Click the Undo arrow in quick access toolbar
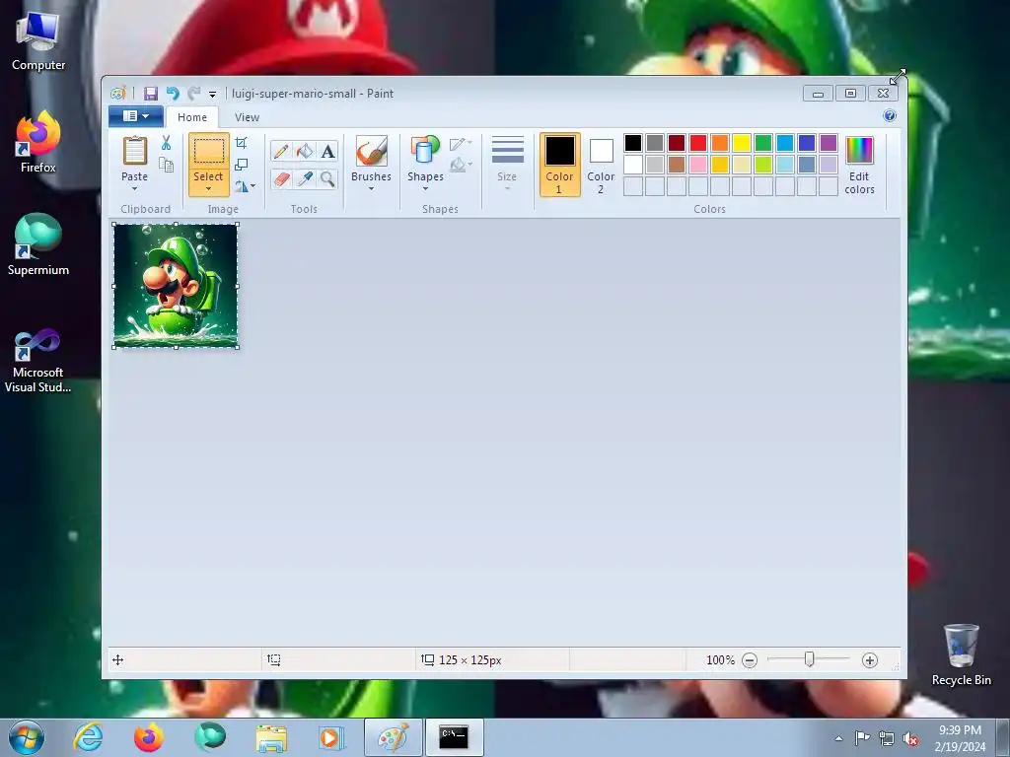Screen dimensions: 1010x757 (x=173, y=94)
